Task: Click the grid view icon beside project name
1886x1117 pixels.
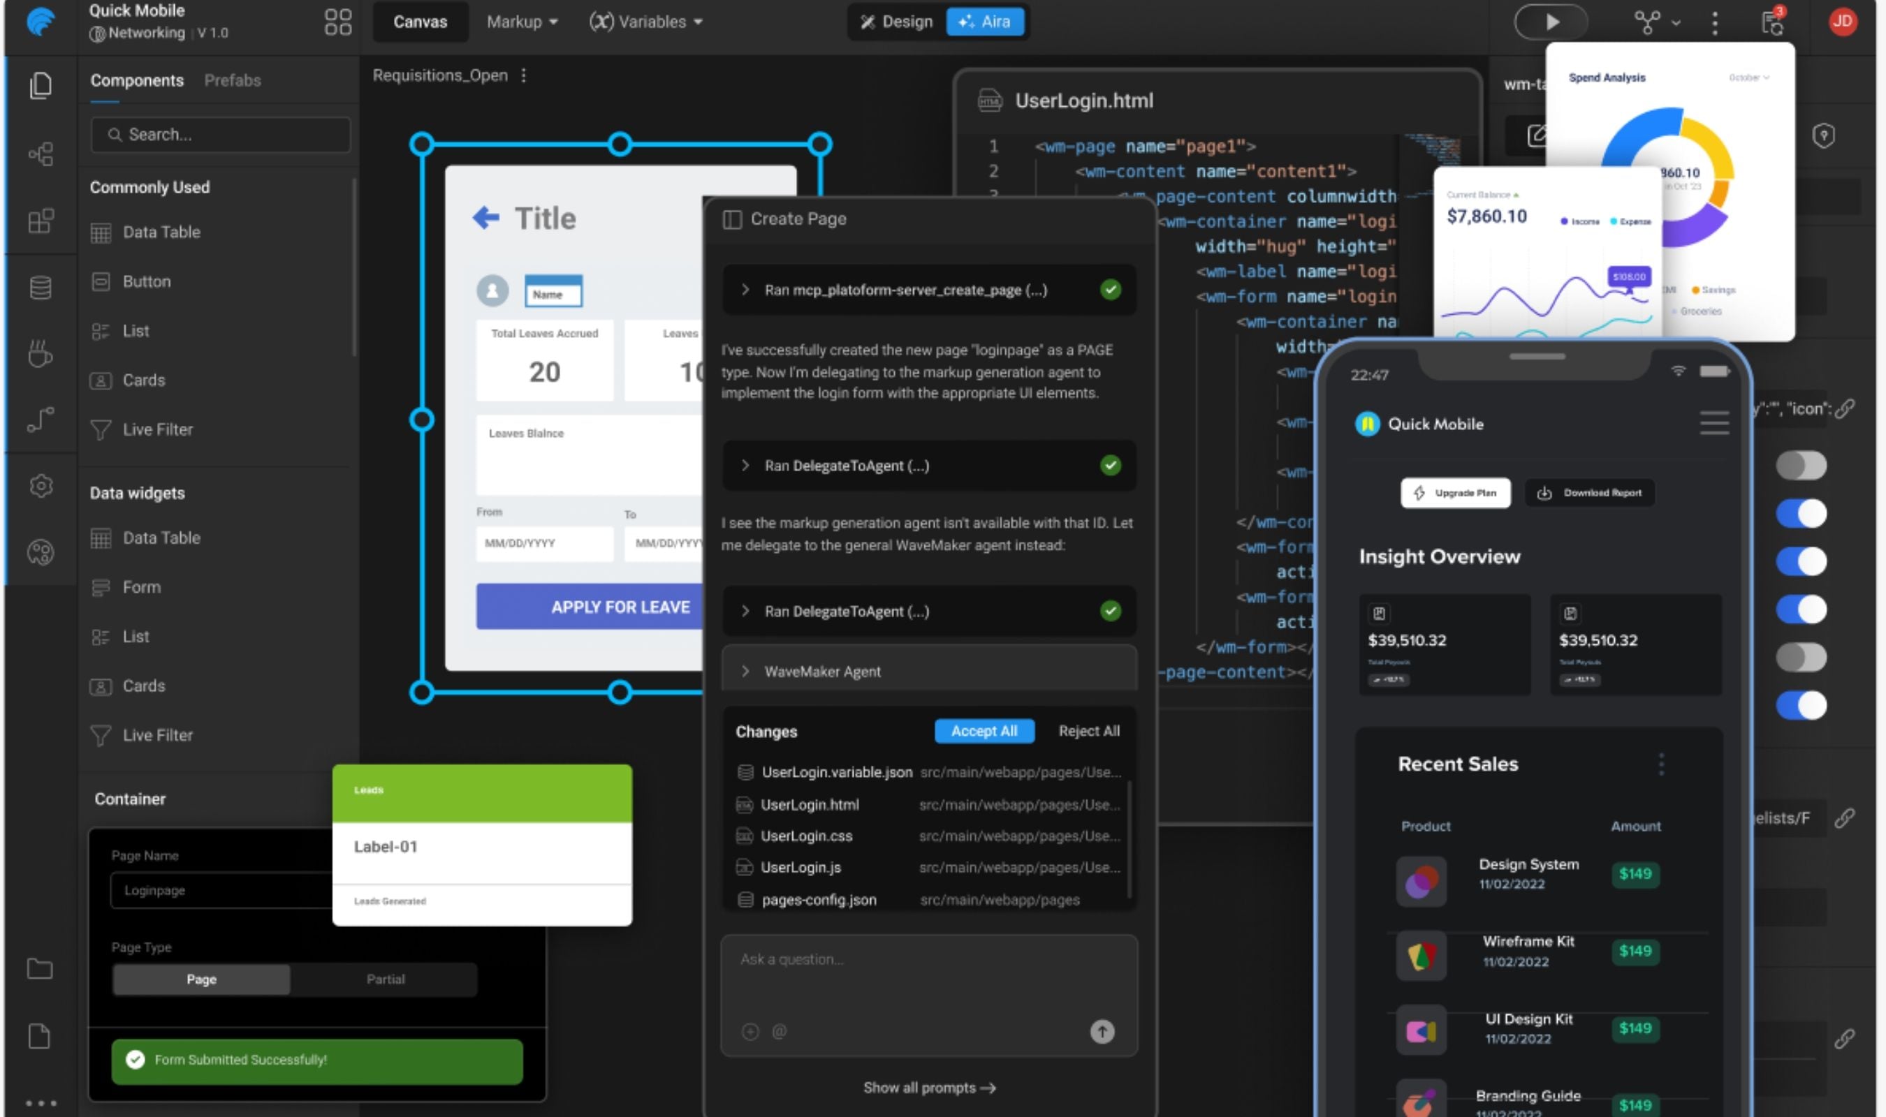Action: (338, 22)
